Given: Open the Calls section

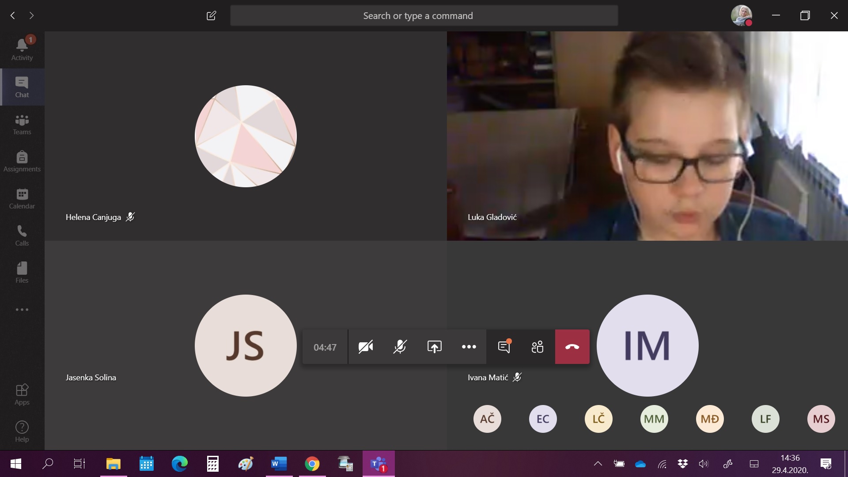Looking at the screenshot, I should [22, 235].
